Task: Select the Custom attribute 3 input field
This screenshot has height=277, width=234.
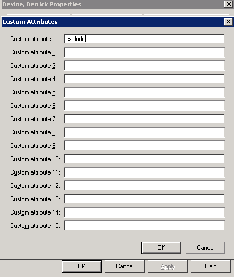Action: [x=145, y=66]
